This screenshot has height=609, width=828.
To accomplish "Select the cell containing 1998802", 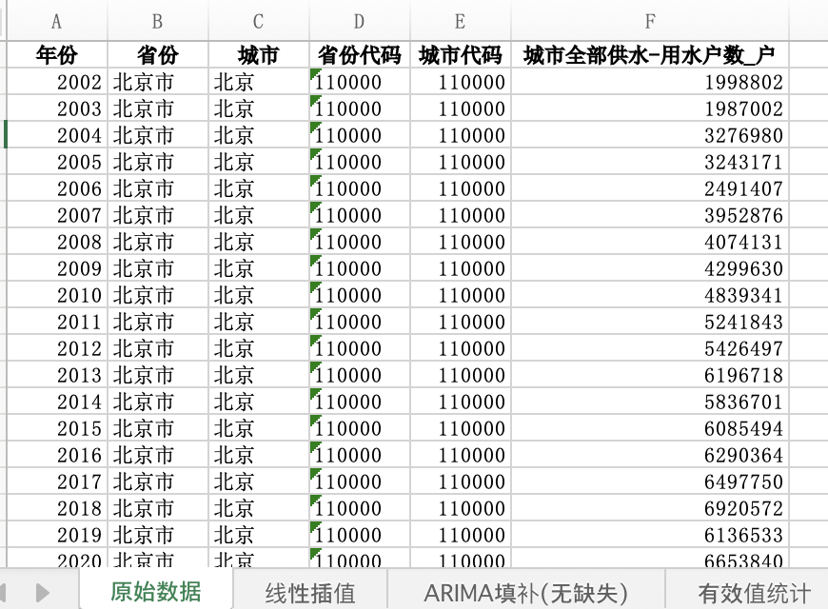I will (x=649, y=82).
